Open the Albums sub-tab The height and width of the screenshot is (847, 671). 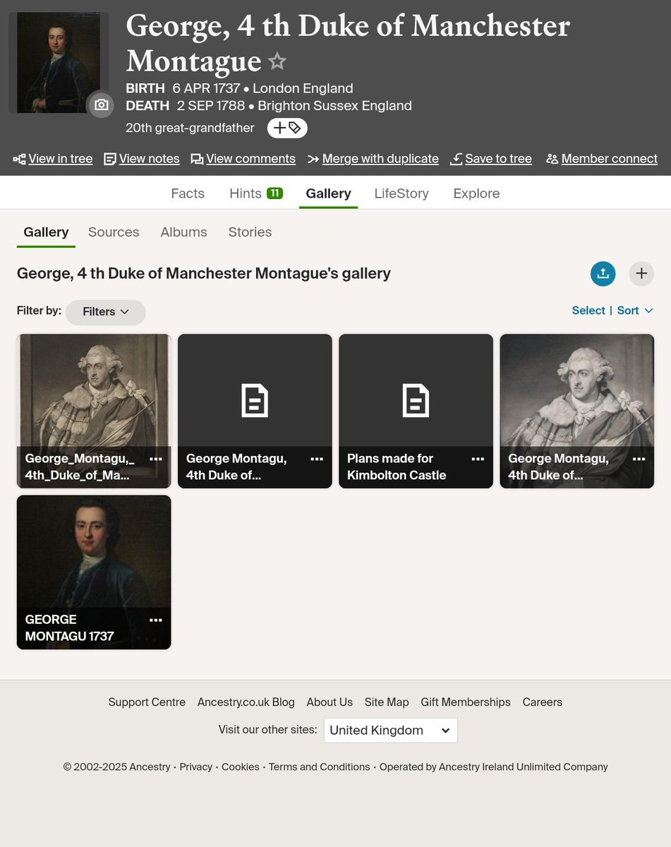183,232
